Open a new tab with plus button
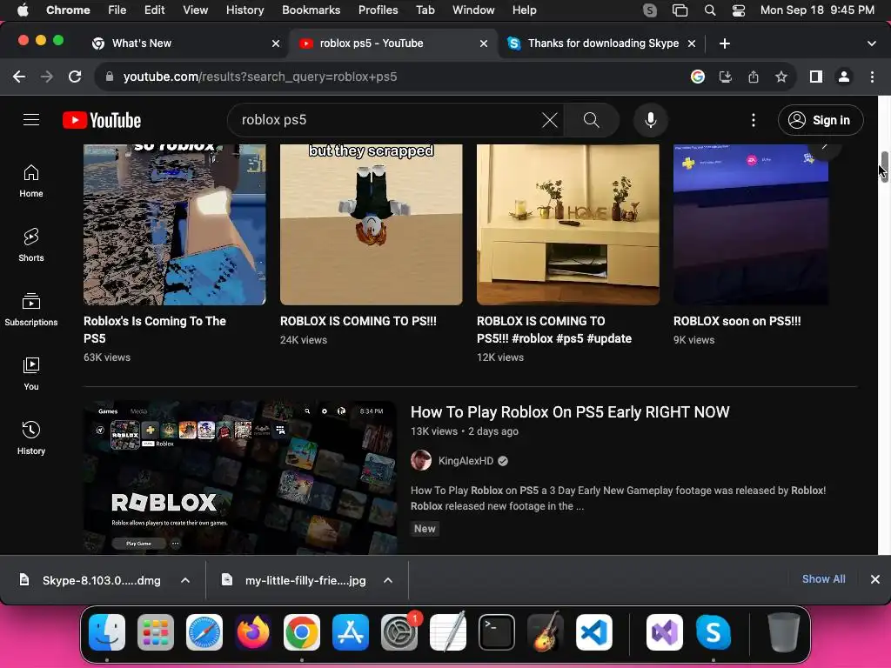Image resolution: width=891 pixels, height=668 pixels. pyautogui.click(x=725, y=43)
